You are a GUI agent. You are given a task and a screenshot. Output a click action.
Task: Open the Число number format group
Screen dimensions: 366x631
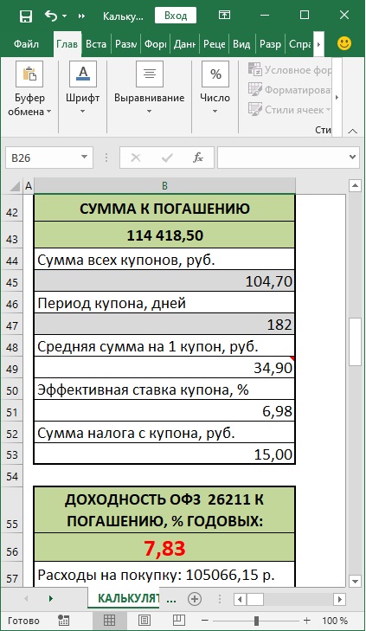[215, 88]
